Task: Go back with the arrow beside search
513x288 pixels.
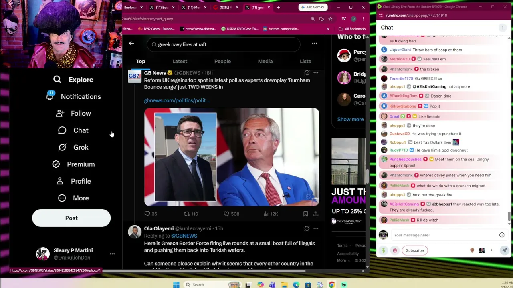Action: pyautogui.click(x=131, y=43)
